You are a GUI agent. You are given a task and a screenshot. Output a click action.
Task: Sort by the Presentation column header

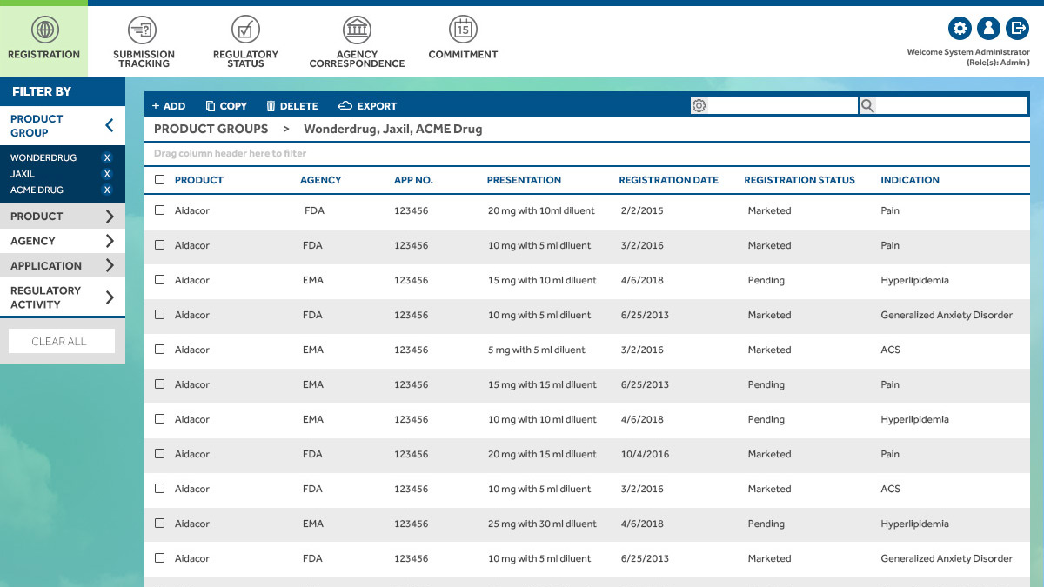click(x=524, y=180)
